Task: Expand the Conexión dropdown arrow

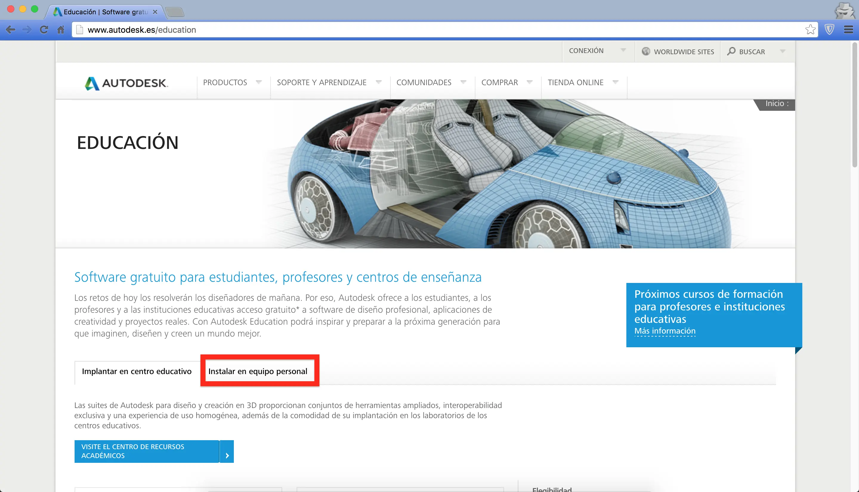Action: [623, 50]
